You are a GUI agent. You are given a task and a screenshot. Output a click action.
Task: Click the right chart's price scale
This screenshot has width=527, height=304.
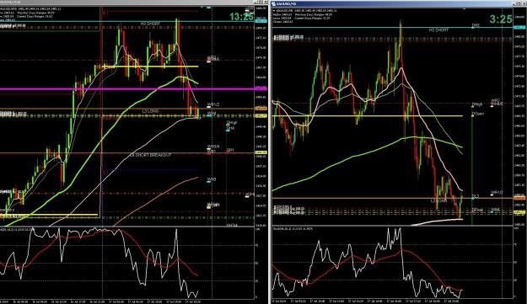[519, 117]
